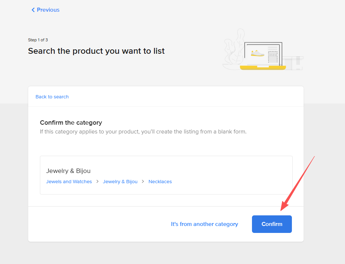Click the Previous back chevron icon

point(33,10)
